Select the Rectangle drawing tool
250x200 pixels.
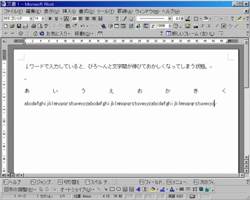click(x=112, y=189)
